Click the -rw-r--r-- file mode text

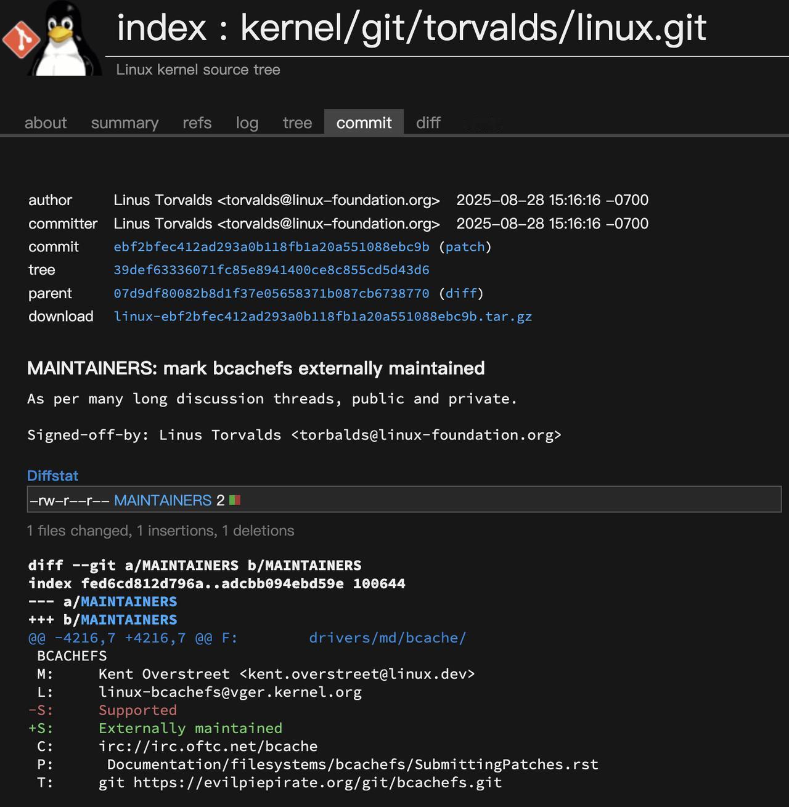(70, 500)
